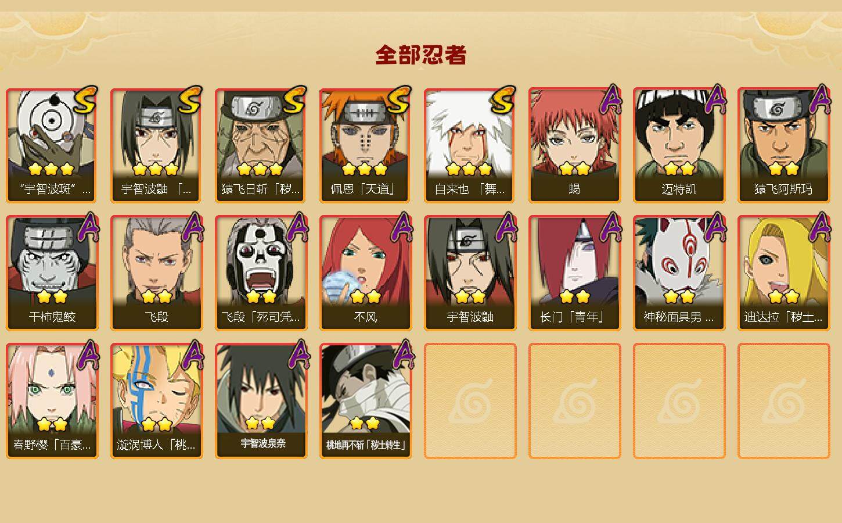842x523 pixels.
Task: Click the 宇智波鼬 two-star card name label
Action: coord(470,317)
